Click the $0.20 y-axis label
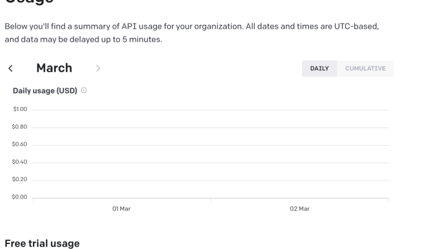Screen dimensions: 436x249 tap(19, 179)
